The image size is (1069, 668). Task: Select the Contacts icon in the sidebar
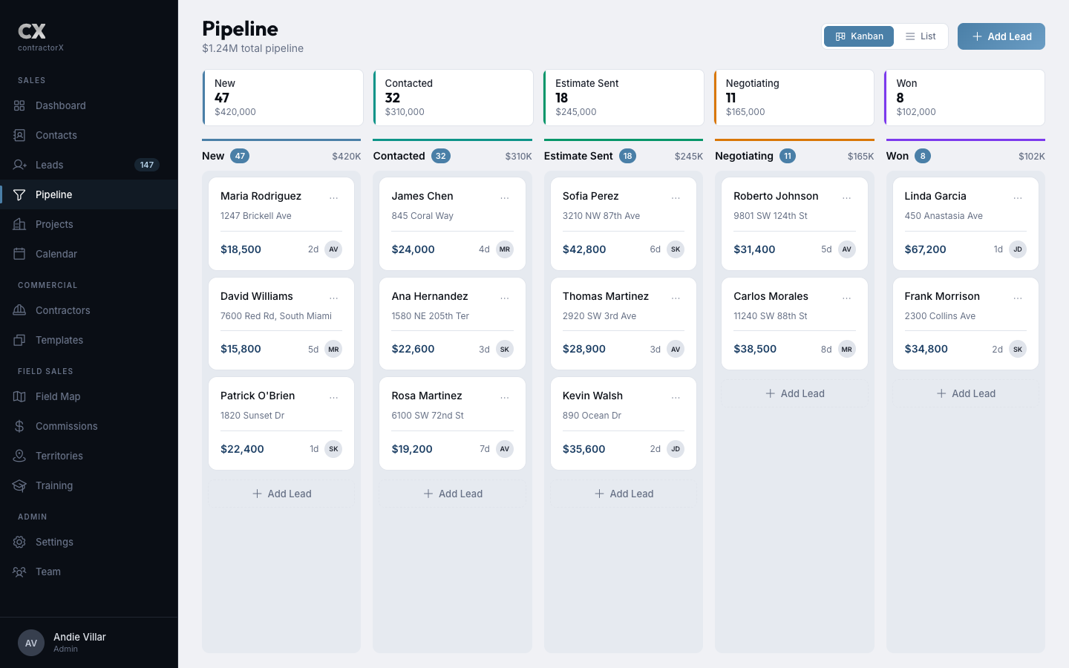tap(19, 135)
